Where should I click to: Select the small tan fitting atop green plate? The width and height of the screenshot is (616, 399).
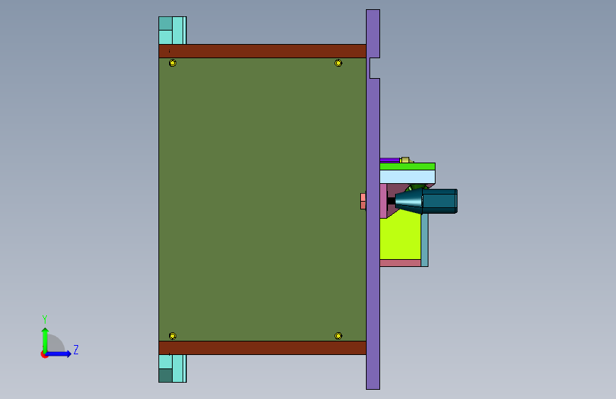click(x=406, y=160)
